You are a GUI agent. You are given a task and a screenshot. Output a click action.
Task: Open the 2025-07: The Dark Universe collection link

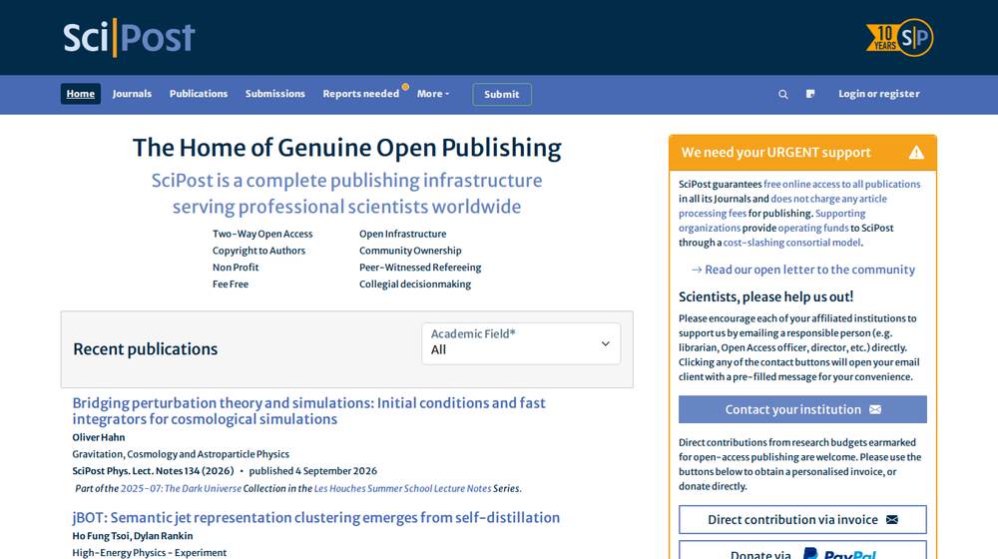tap(181, 488)
